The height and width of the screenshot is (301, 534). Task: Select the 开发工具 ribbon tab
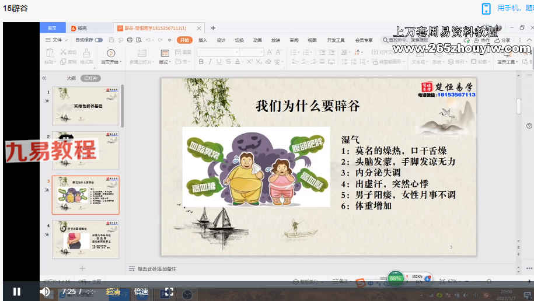click(336, 40)
